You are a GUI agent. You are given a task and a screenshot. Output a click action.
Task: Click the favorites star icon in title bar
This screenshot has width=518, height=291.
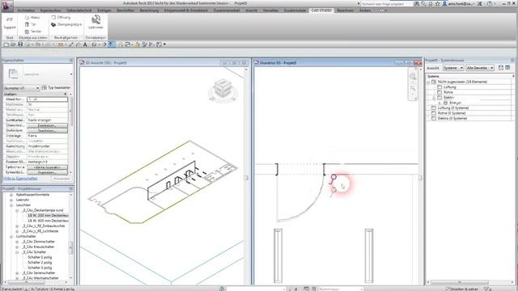437,3
